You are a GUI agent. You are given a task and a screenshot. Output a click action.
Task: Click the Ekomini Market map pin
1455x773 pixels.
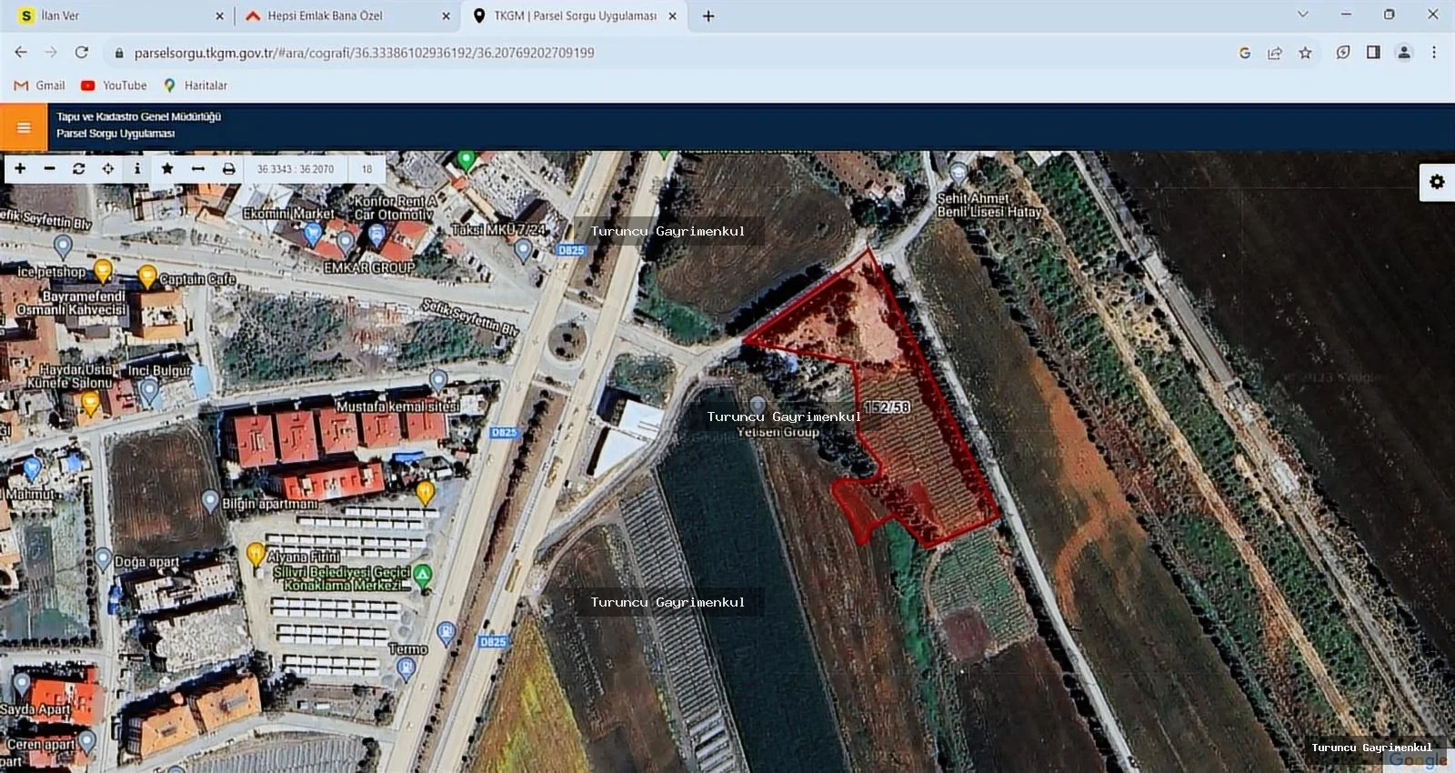tap(312, 233)
